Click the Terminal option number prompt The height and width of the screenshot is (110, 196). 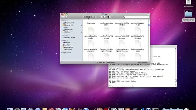pos(121,86)
